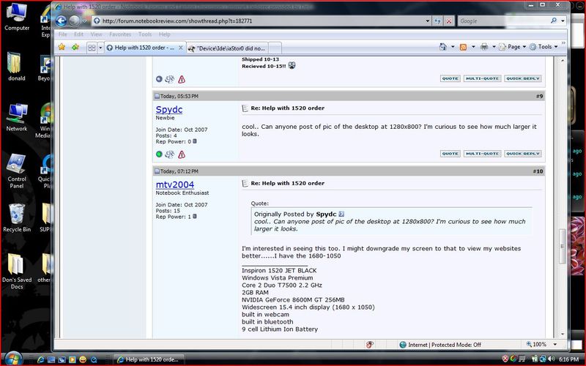Launch Internet Explorer from Quick Launch
The width and height of the screenshot is (586, 366).
point(41,359)
